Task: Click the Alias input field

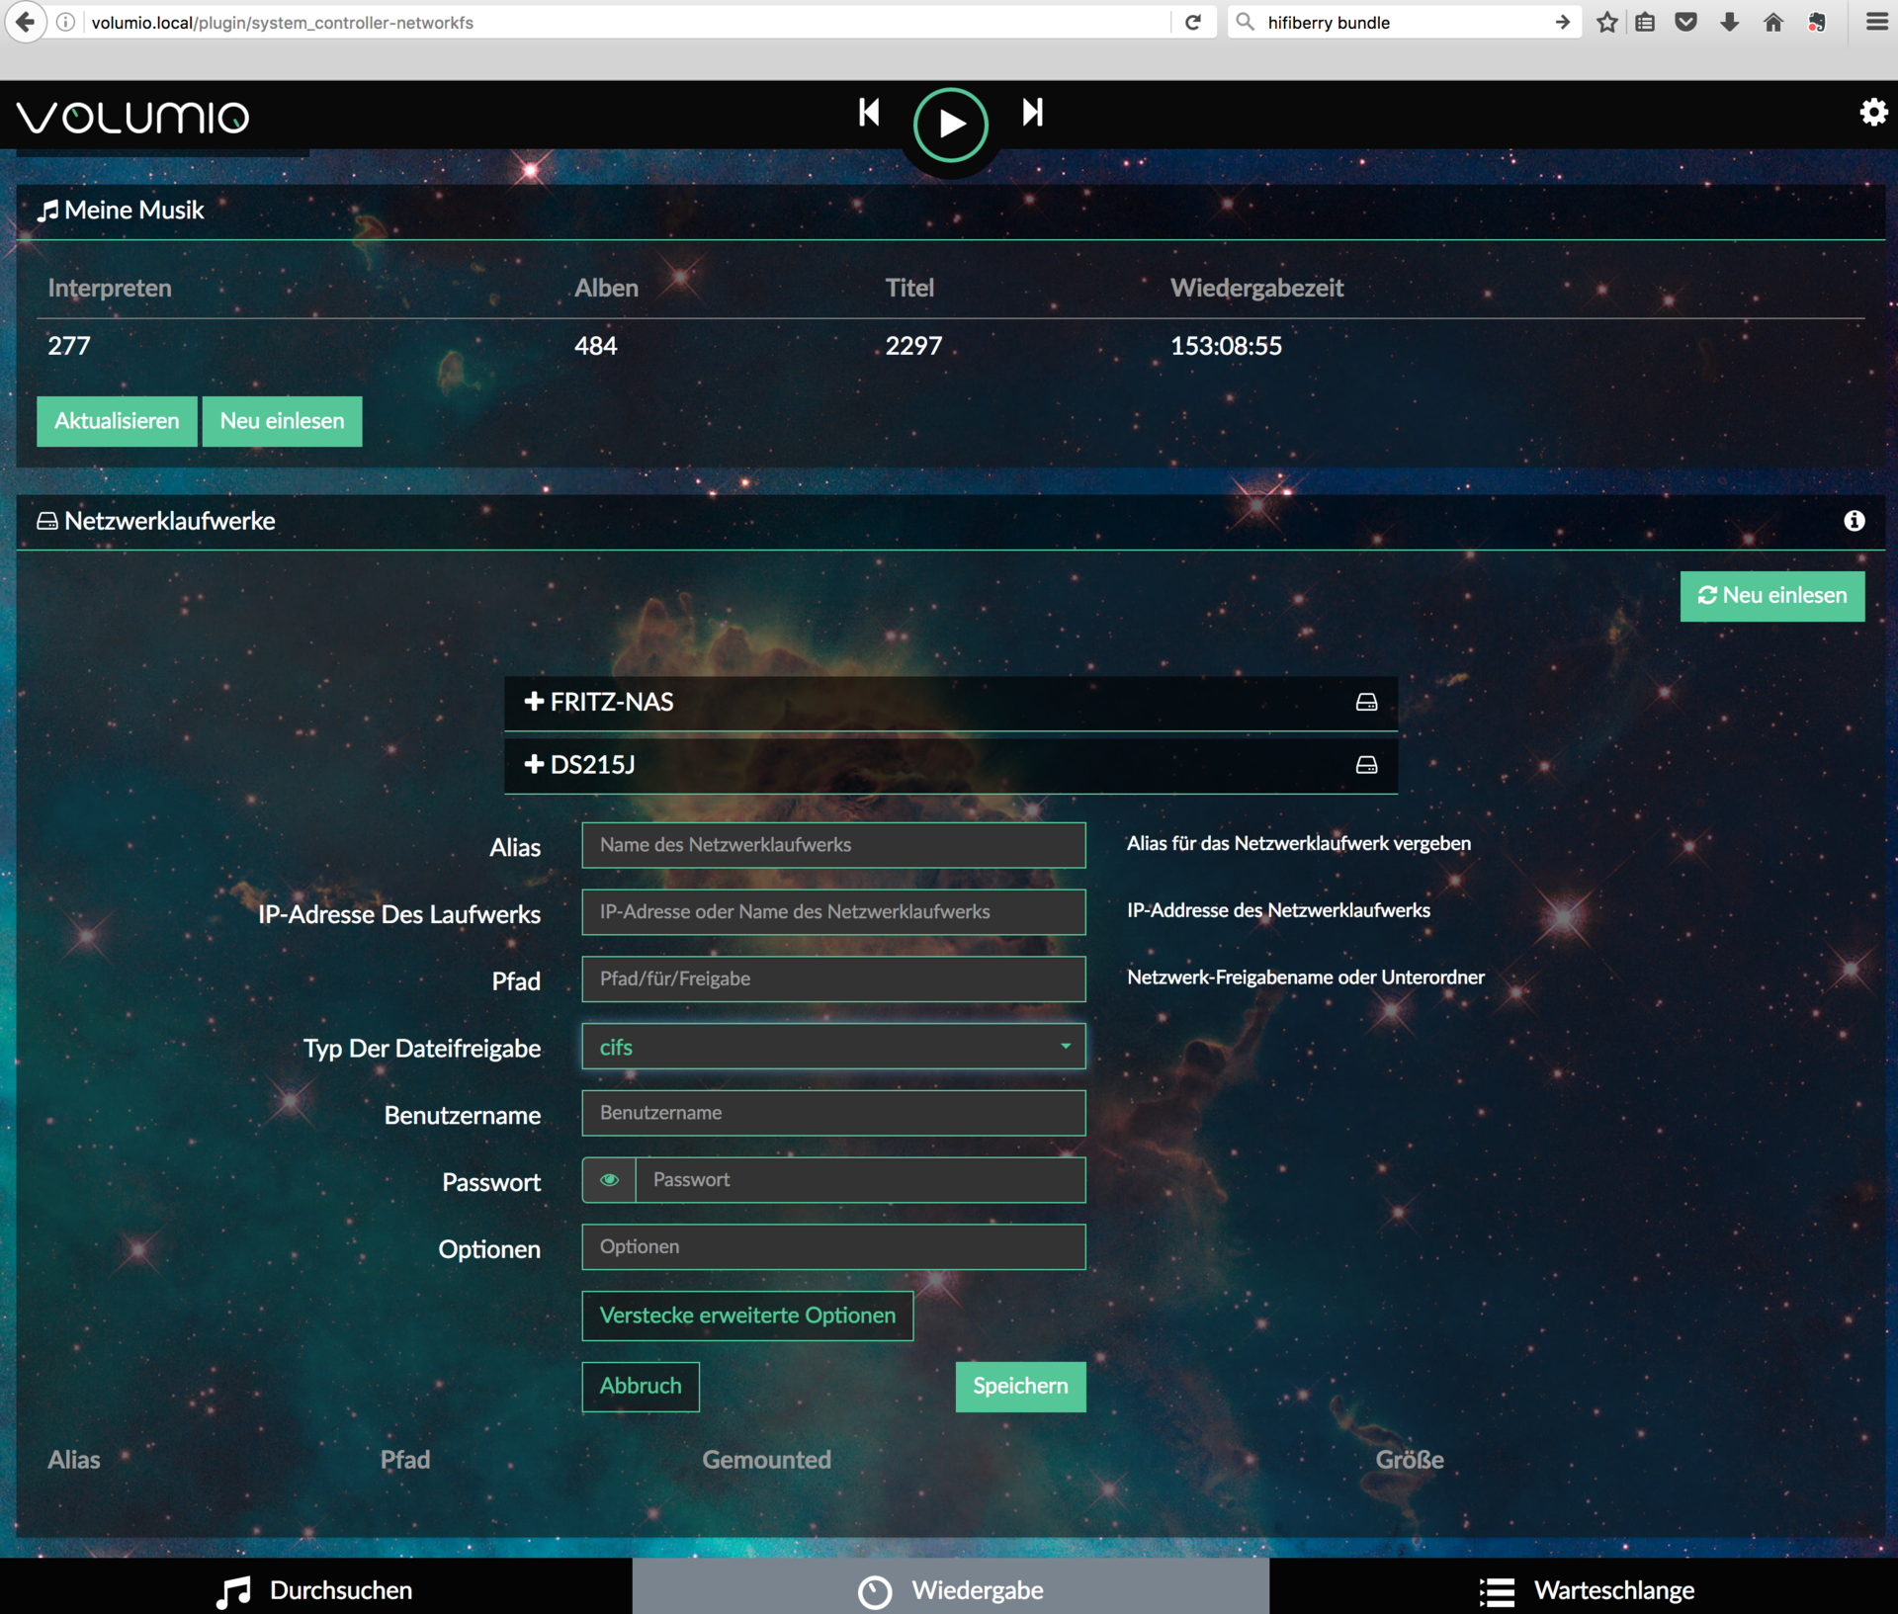Action: coord(833,845)
